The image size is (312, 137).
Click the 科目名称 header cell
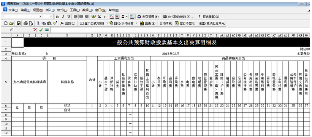67,82
